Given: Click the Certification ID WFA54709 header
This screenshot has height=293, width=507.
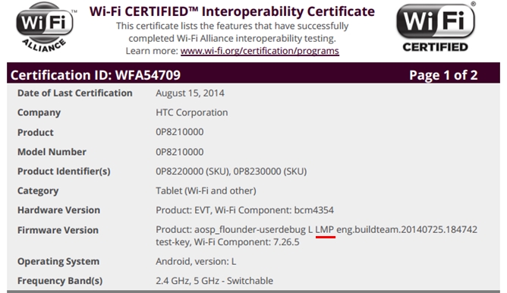Looking at the screenshot, I should [96, 75].
